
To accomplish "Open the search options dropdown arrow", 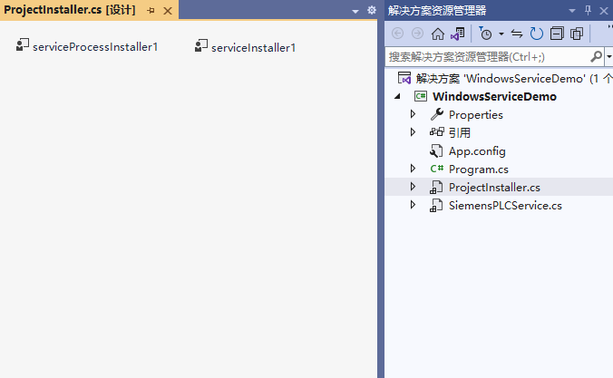I will pyautogui.click(x=608, y=56).
